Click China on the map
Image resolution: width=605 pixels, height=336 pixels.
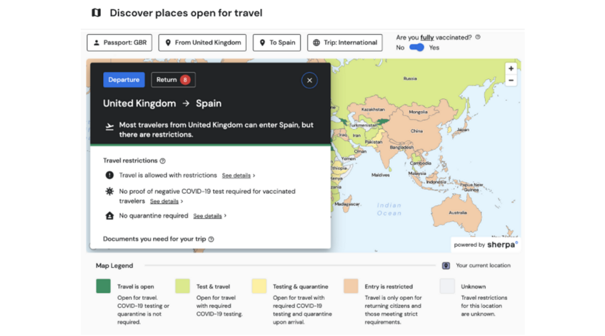(416, 131)
